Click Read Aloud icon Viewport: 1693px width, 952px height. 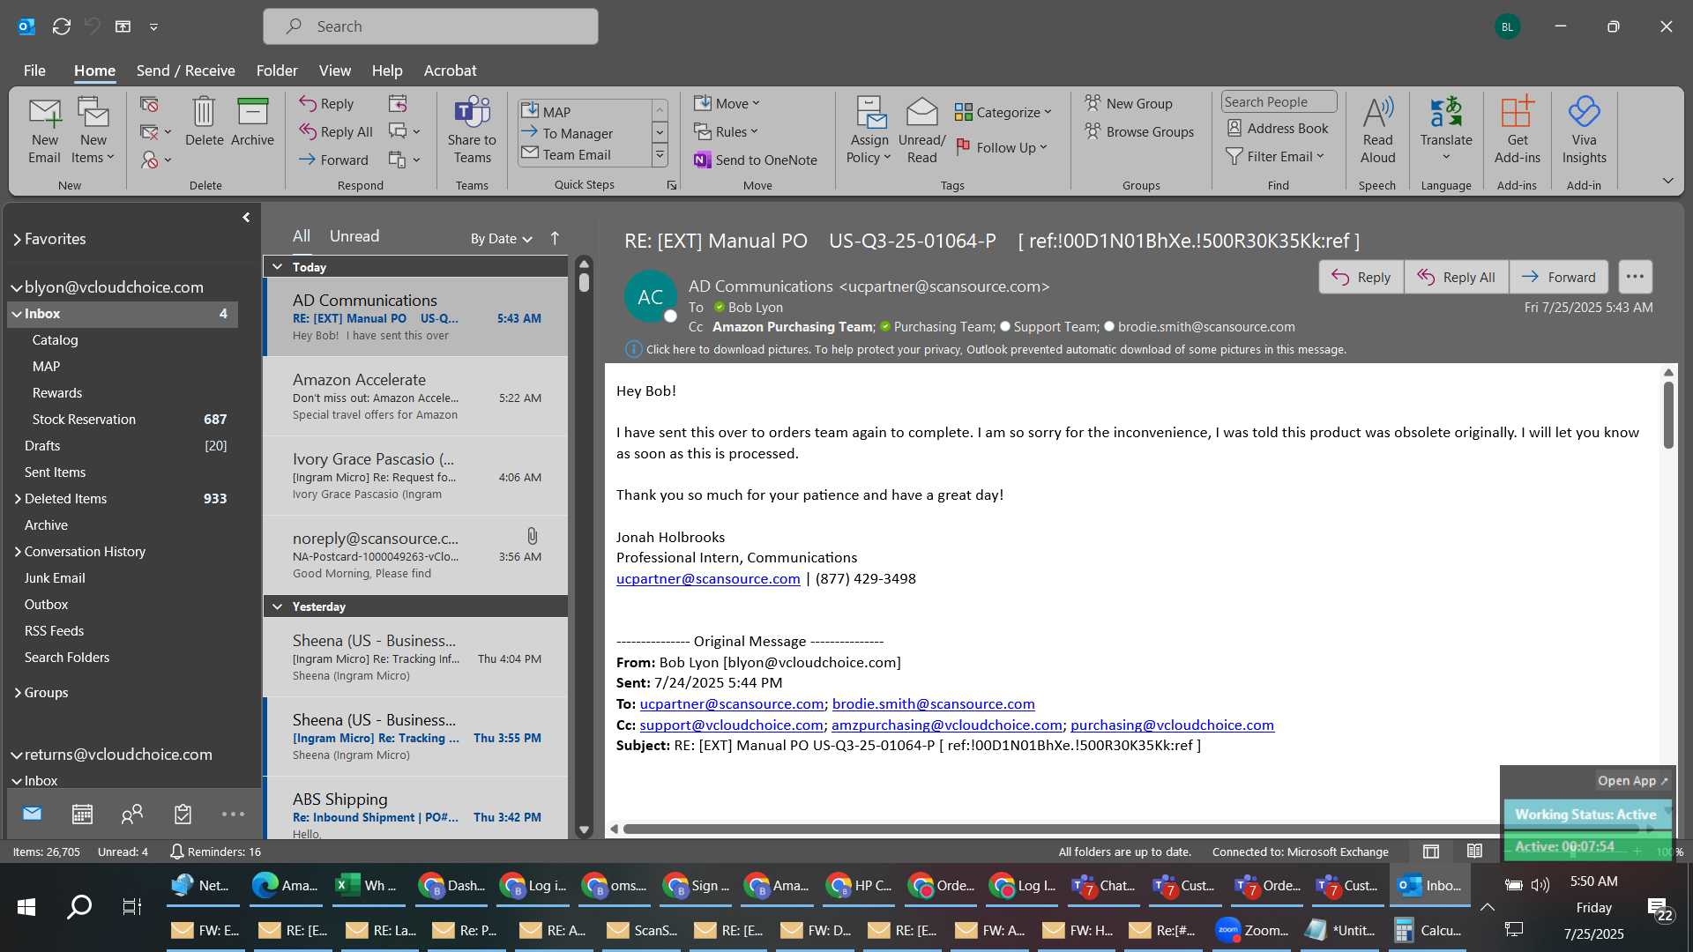click(1377, 130)
